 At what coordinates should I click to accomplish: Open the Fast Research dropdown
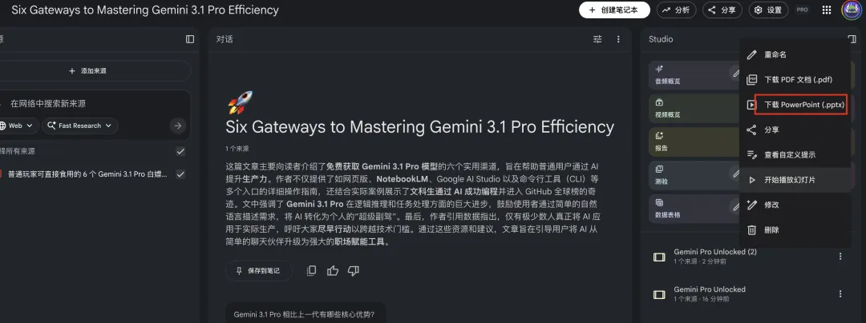point(80,126)
